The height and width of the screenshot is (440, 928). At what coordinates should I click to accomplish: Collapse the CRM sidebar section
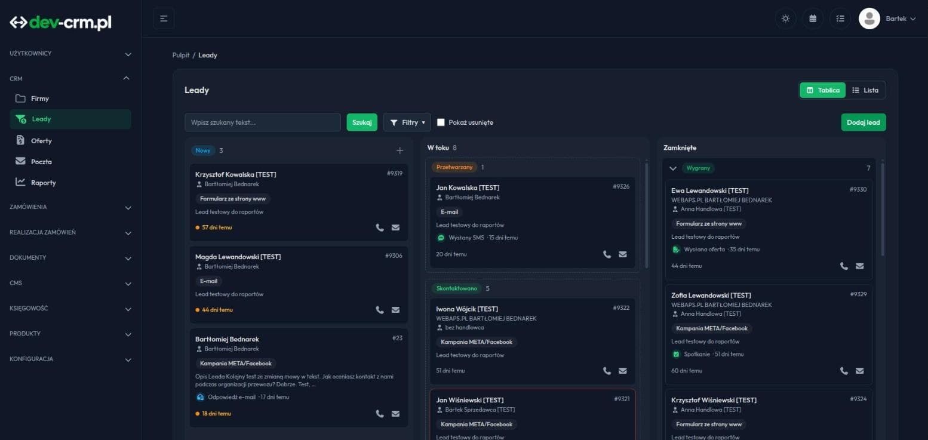tap(70, 78)
